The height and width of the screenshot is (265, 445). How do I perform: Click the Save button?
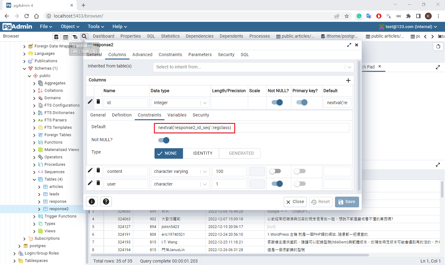pyautogui.click(x=347, y=202)
